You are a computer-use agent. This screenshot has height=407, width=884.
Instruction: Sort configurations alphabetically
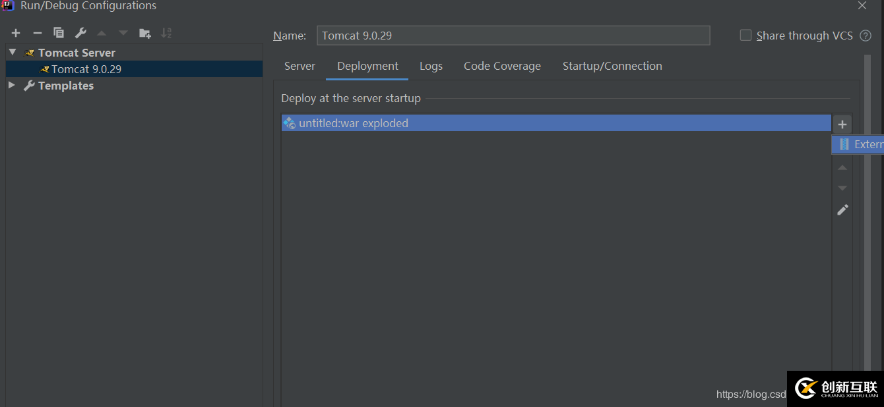tap(166, 33)
